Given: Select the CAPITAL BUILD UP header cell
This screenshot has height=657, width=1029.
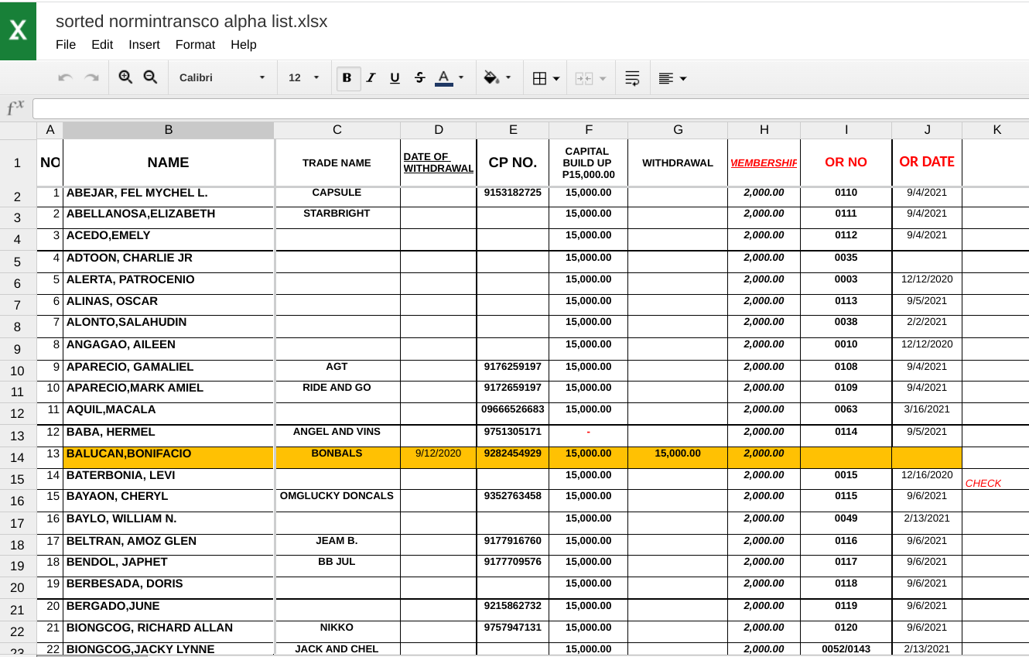Looking at the screenshot, I should coord(589,163).
